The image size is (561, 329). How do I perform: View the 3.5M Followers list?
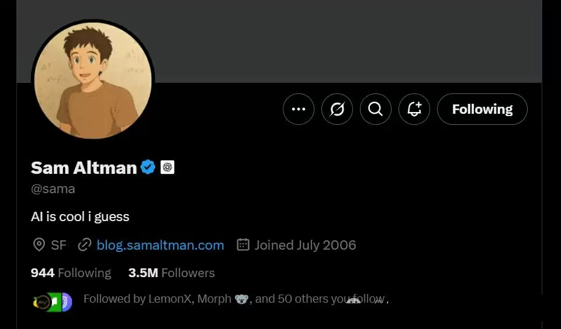pos(171,273)
